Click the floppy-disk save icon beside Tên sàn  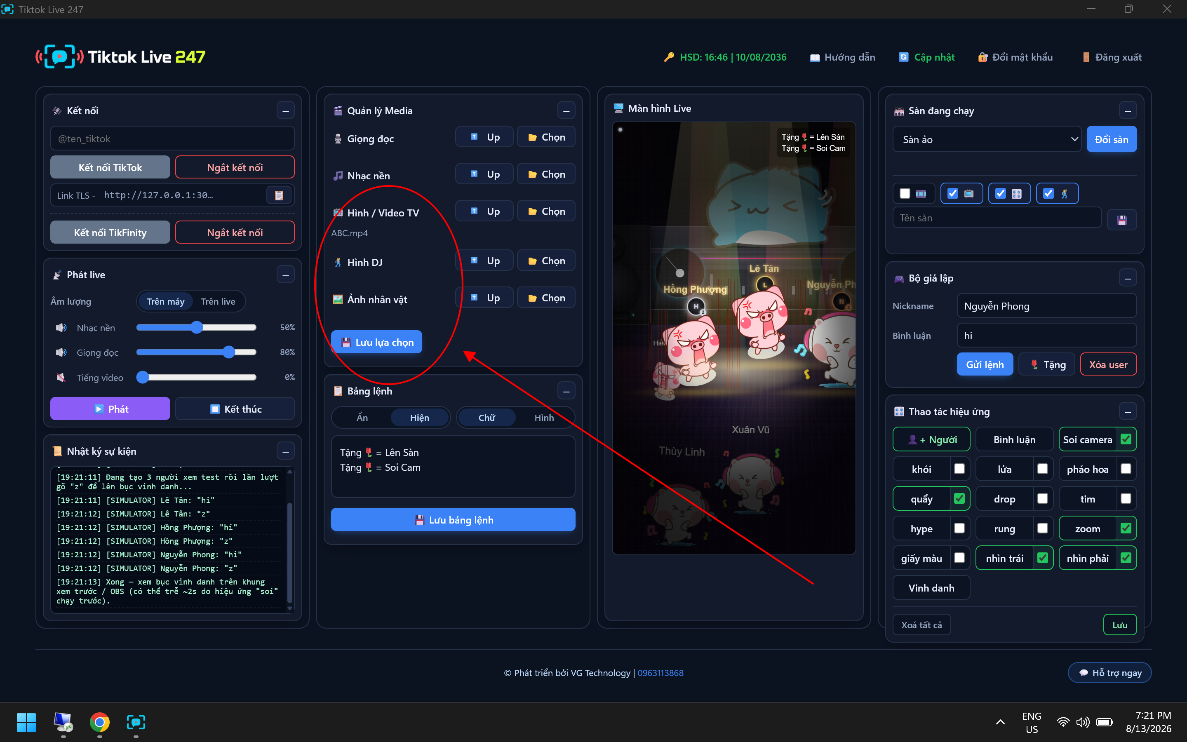point(1122,220)
